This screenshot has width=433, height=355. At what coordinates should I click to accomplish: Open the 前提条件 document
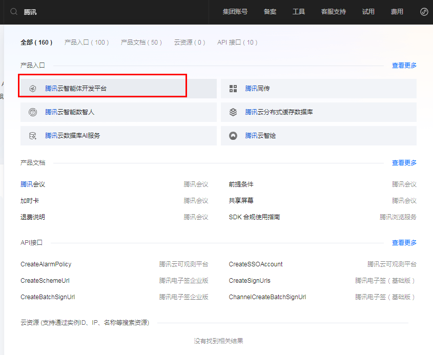click(x=241, y=184)
